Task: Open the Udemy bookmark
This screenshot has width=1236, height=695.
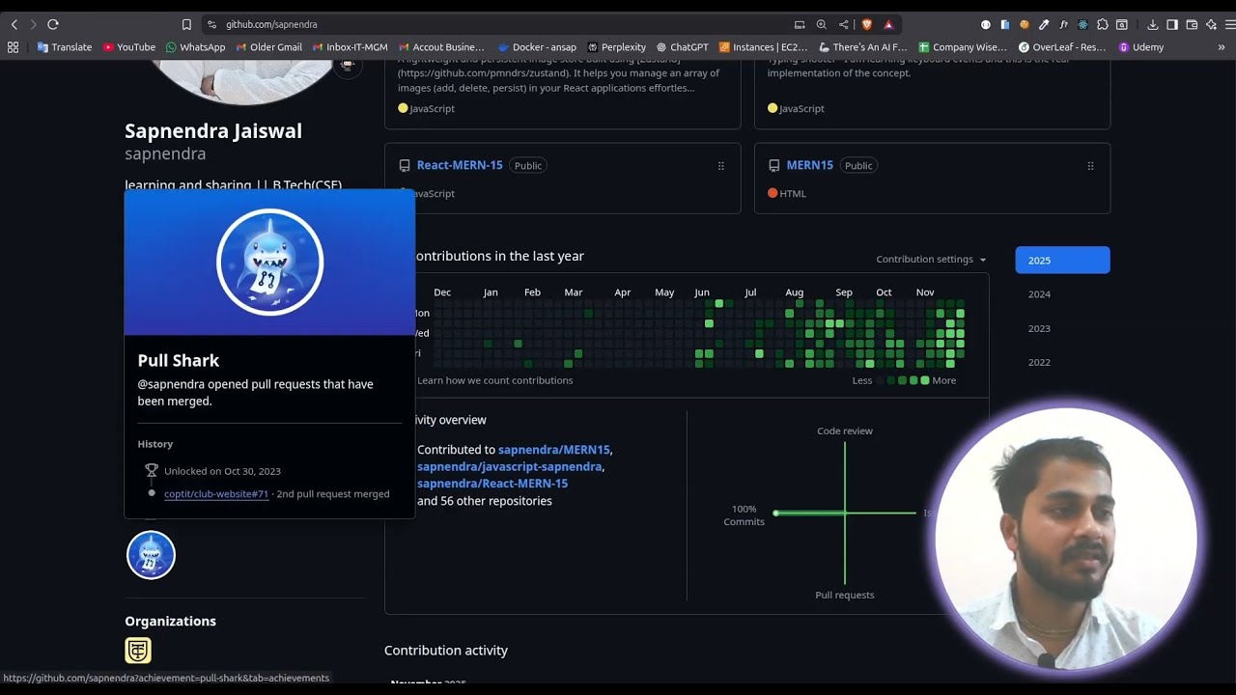Action: (1140, 46)
